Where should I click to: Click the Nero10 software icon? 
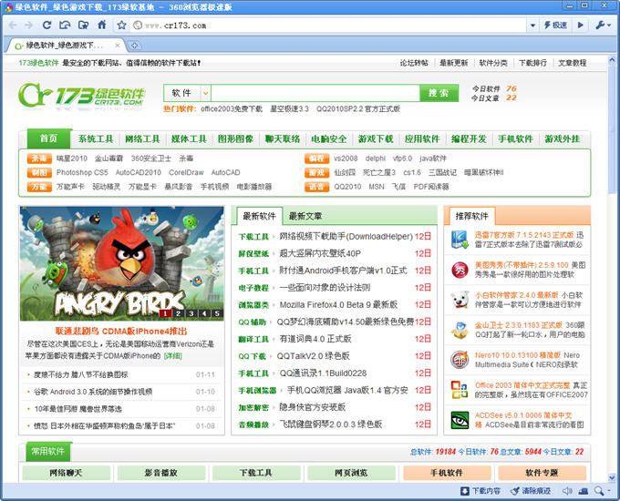click(460, 360)
